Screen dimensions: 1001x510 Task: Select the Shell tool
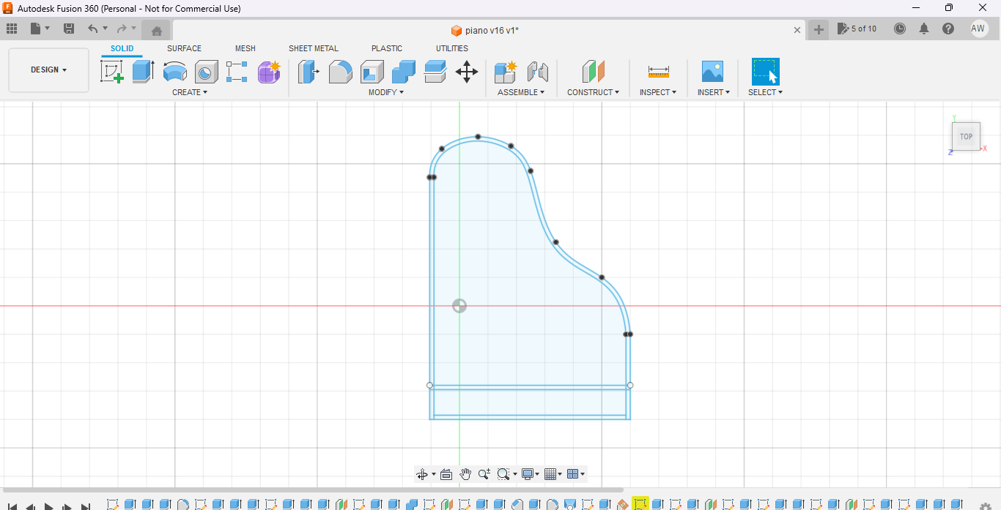[372, 72]
